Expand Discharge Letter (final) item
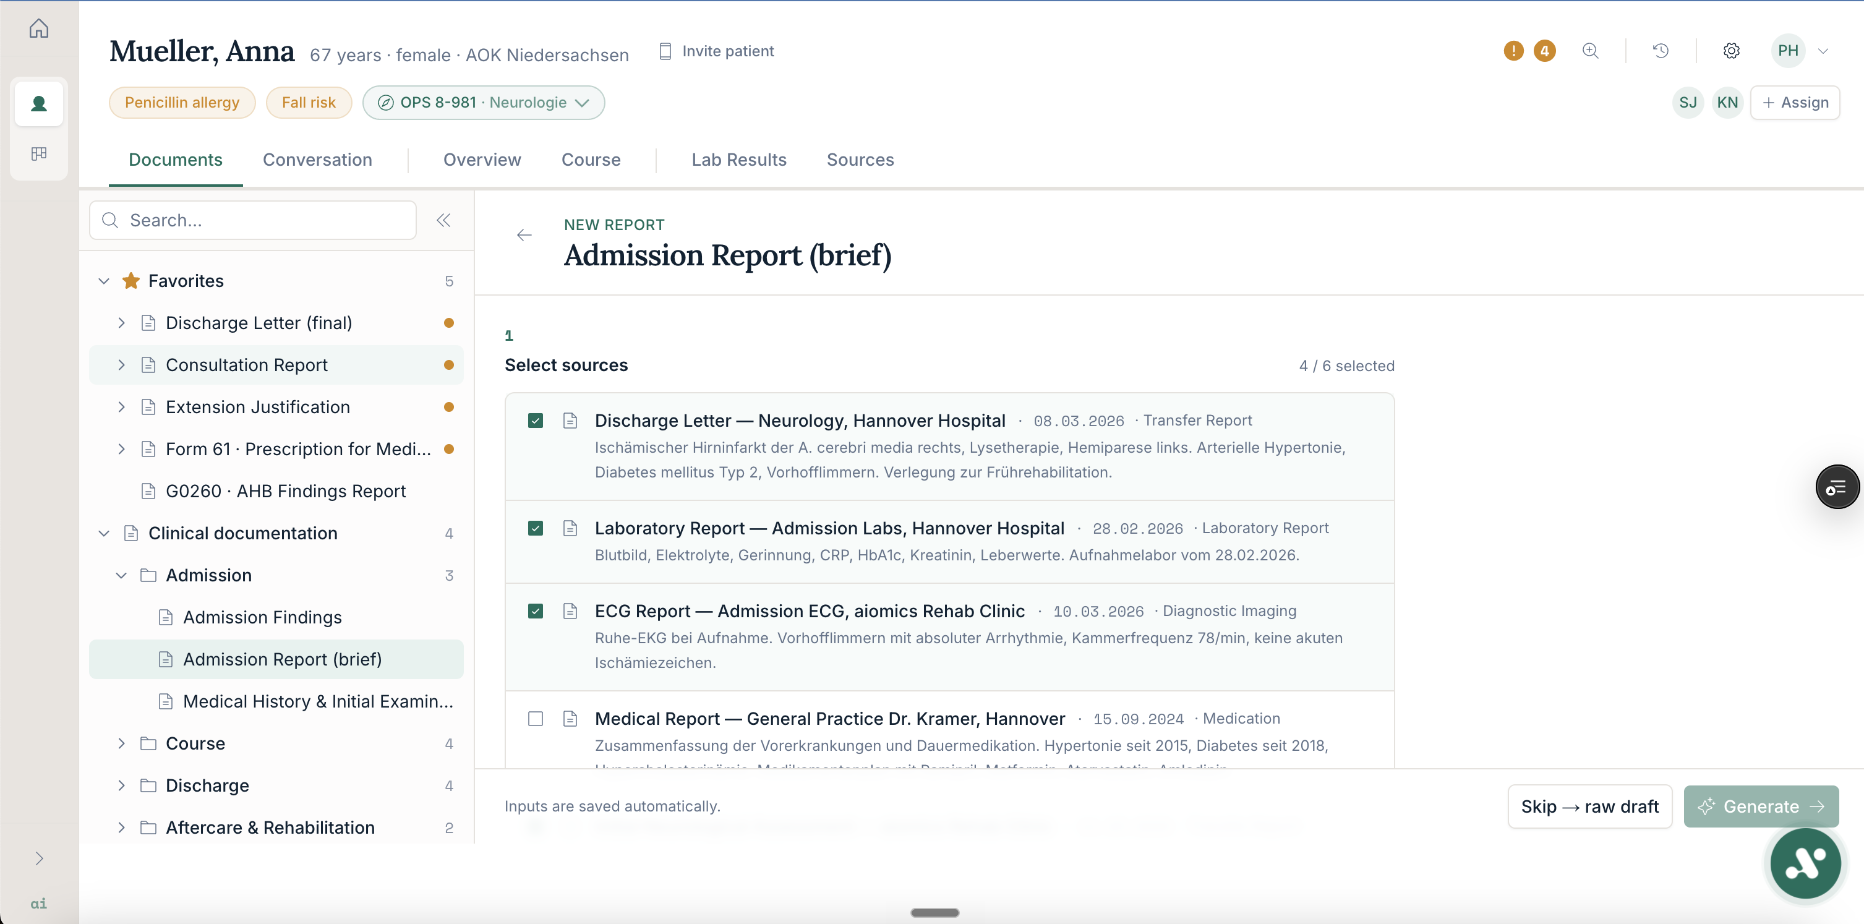 (121, 323)
